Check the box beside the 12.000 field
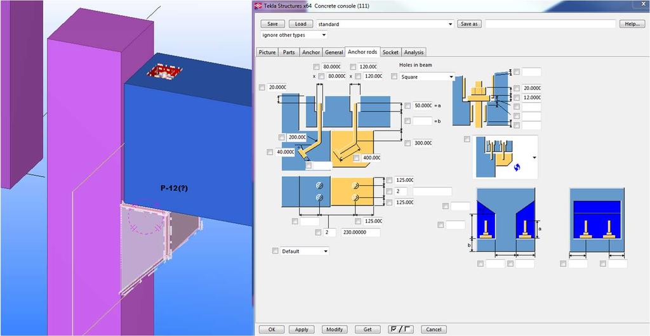 click(x=517, y=98)
